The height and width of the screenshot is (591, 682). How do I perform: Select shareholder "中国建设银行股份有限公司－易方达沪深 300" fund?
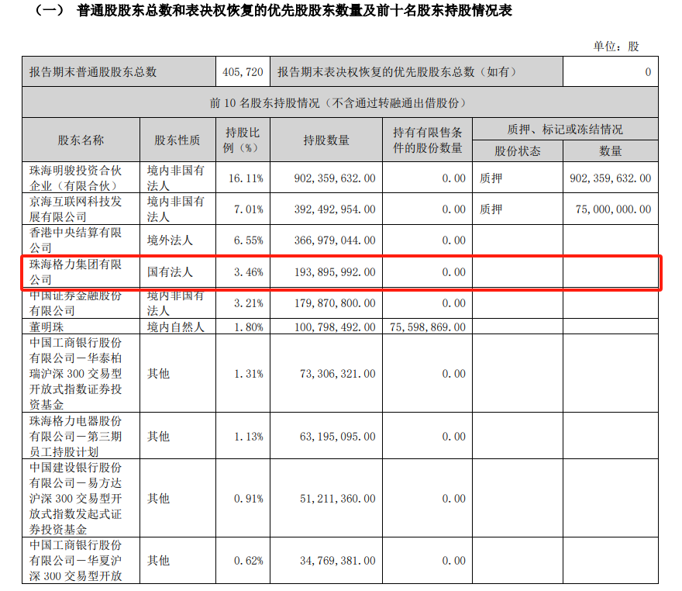tap(76, 498)
